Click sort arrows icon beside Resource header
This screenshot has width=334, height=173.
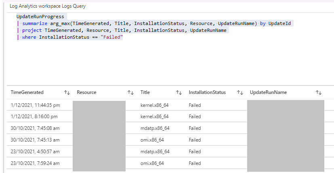pyautogui.click(x=130, y=92)
